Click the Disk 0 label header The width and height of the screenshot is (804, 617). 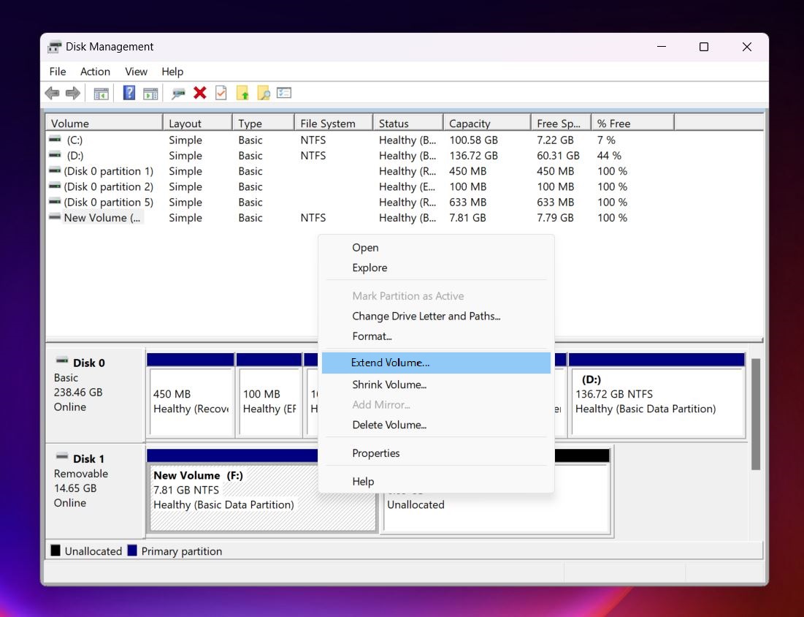88,363
